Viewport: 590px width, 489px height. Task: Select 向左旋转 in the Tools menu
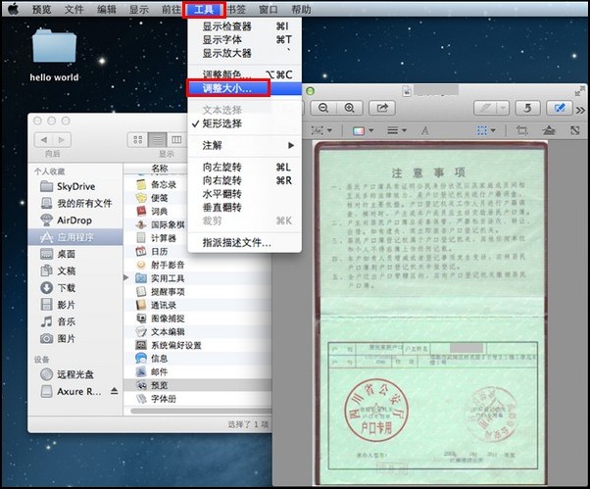221,167
